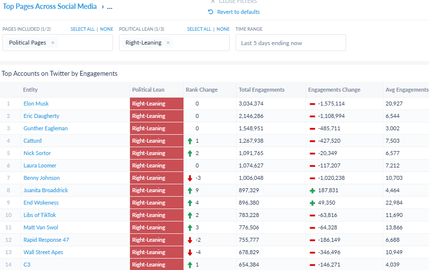Sort by Entity column header
The height and width of the screenshot is (270, 429).
click(x=30, y=90)
